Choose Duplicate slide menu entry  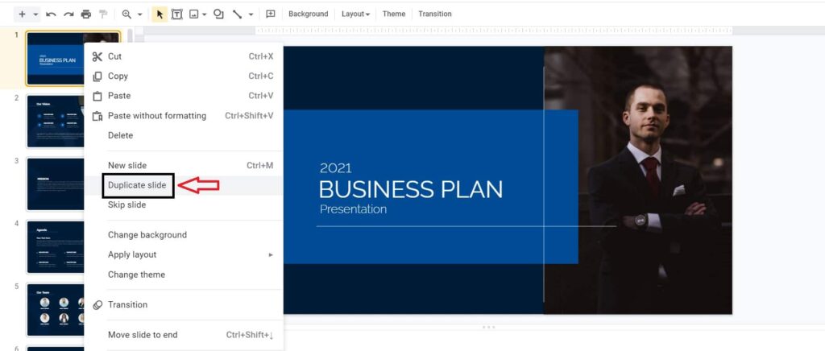184,185
